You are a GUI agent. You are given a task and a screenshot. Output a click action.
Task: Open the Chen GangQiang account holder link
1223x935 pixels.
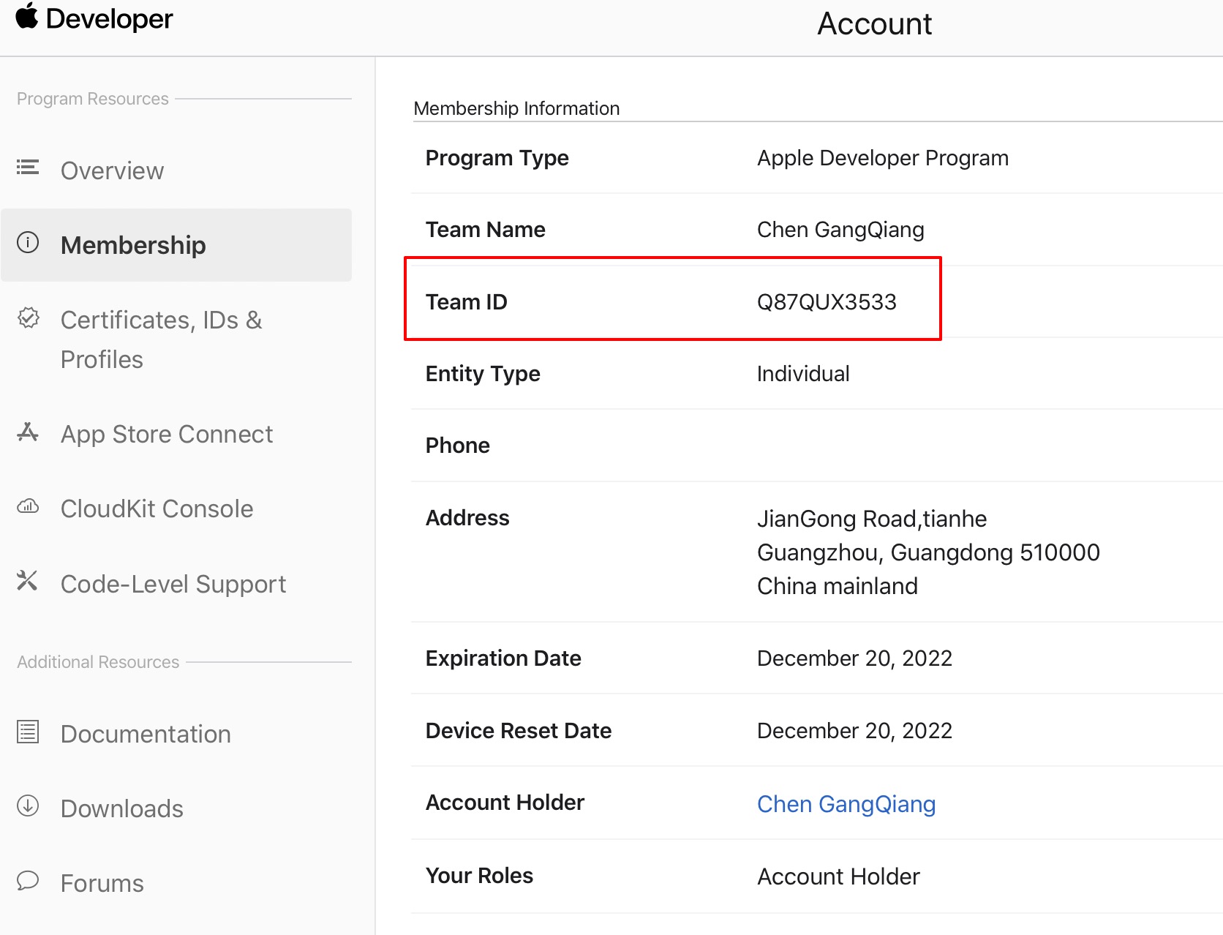click(846, 803)
